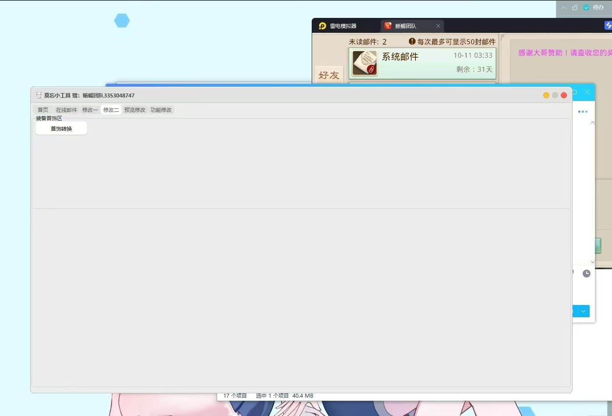This screenshot has height=416, width=612.
Task: Close the 蜥蜴团队 emulator tab
Action: click(438, 26)
